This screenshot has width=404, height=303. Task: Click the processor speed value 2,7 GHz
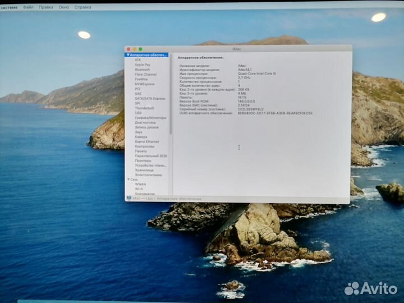coord(244,77)
